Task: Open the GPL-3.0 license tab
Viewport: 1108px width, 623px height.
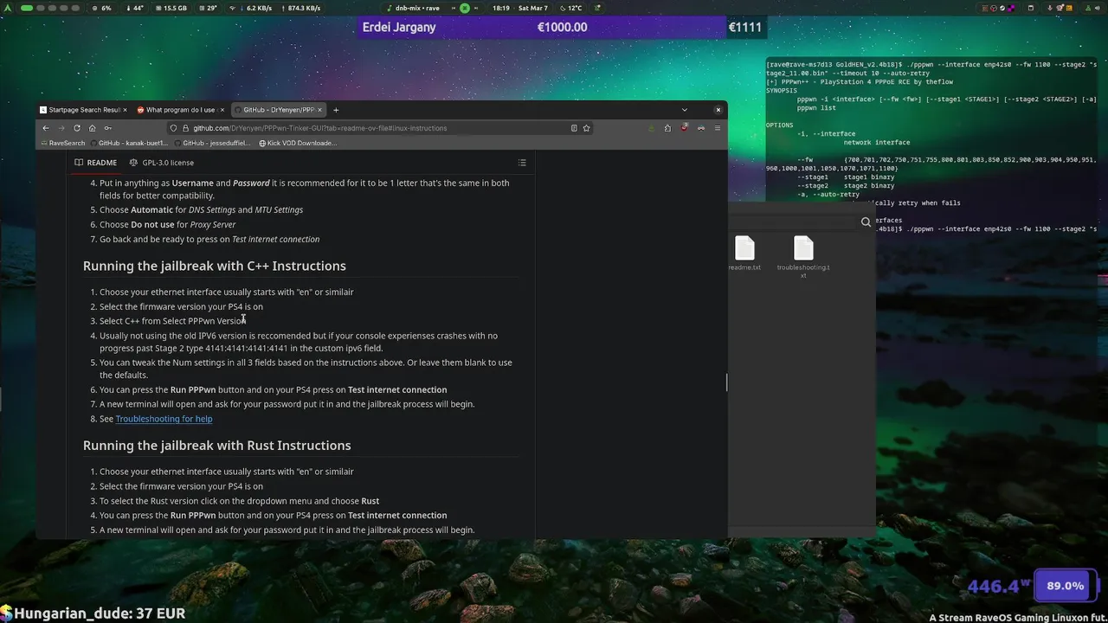Action: click(162, 163)
